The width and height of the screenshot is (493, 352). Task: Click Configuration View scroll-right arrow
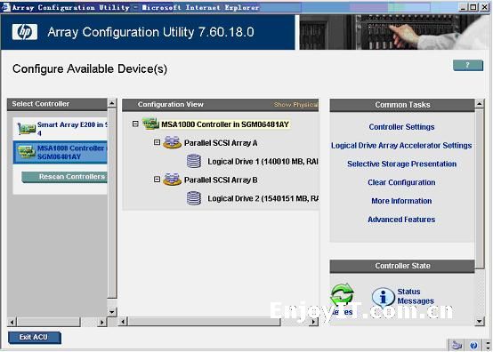tap(313, 322)
